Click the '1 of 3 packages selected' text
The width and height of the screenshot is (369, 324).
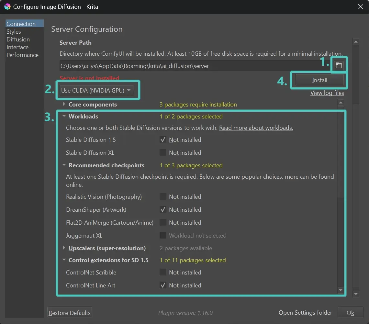point(191,165)
